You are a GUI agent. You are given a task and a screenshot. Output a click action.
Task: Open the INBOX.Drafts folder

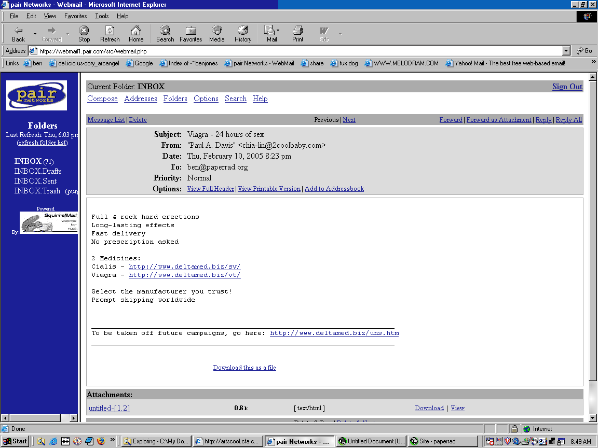38,171
